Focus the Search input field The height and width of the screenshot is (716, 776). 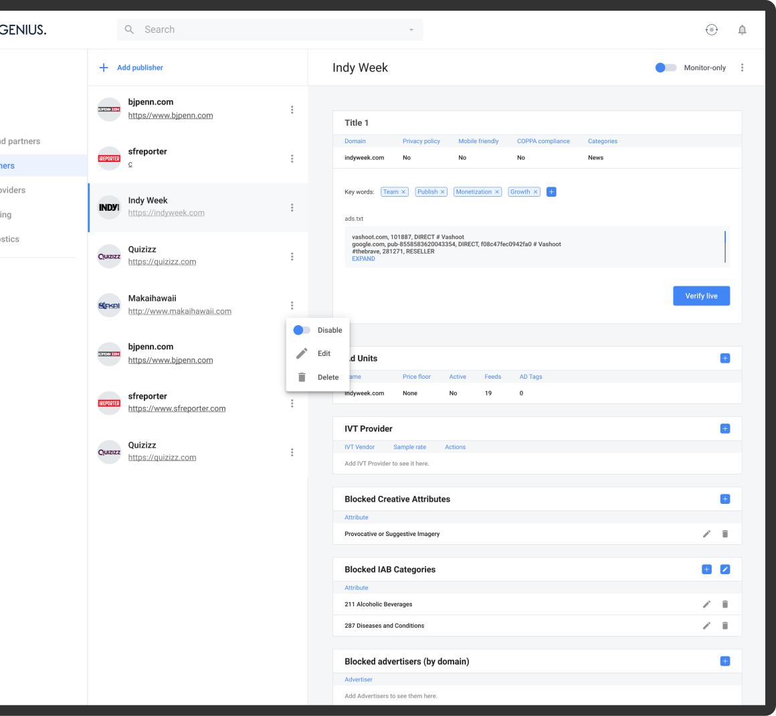[x=270, y=29]
